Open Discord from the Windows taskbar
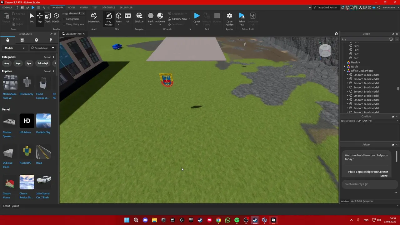400x225 pixels. coord(145,220)
